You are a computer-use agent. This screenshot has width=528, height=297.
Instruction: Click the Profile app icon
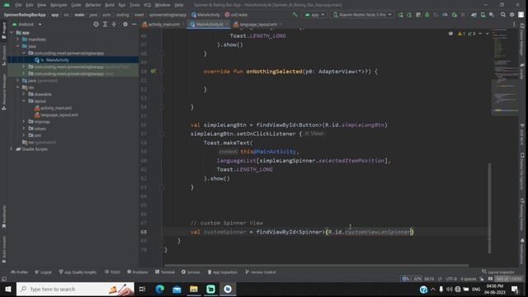click(x=445, y=15)
